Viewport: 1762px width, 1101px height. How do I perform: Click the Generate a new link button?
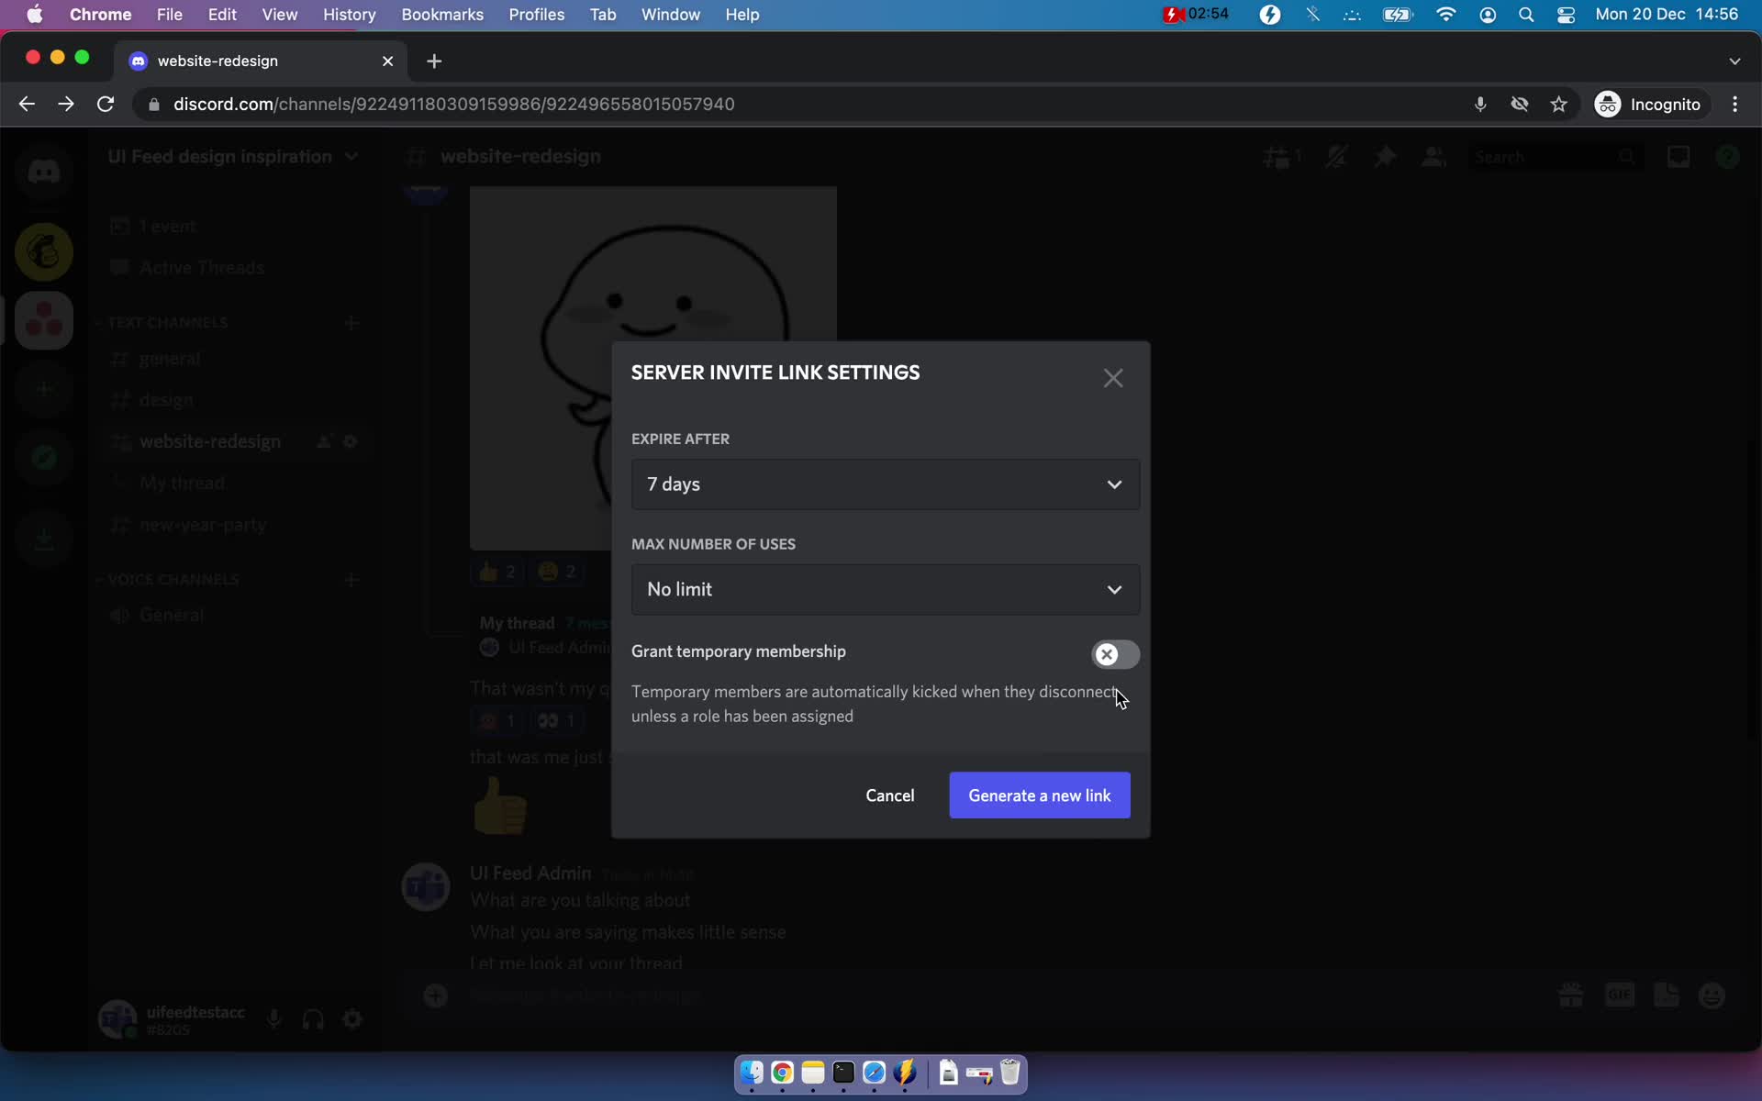coord(1040,795)
